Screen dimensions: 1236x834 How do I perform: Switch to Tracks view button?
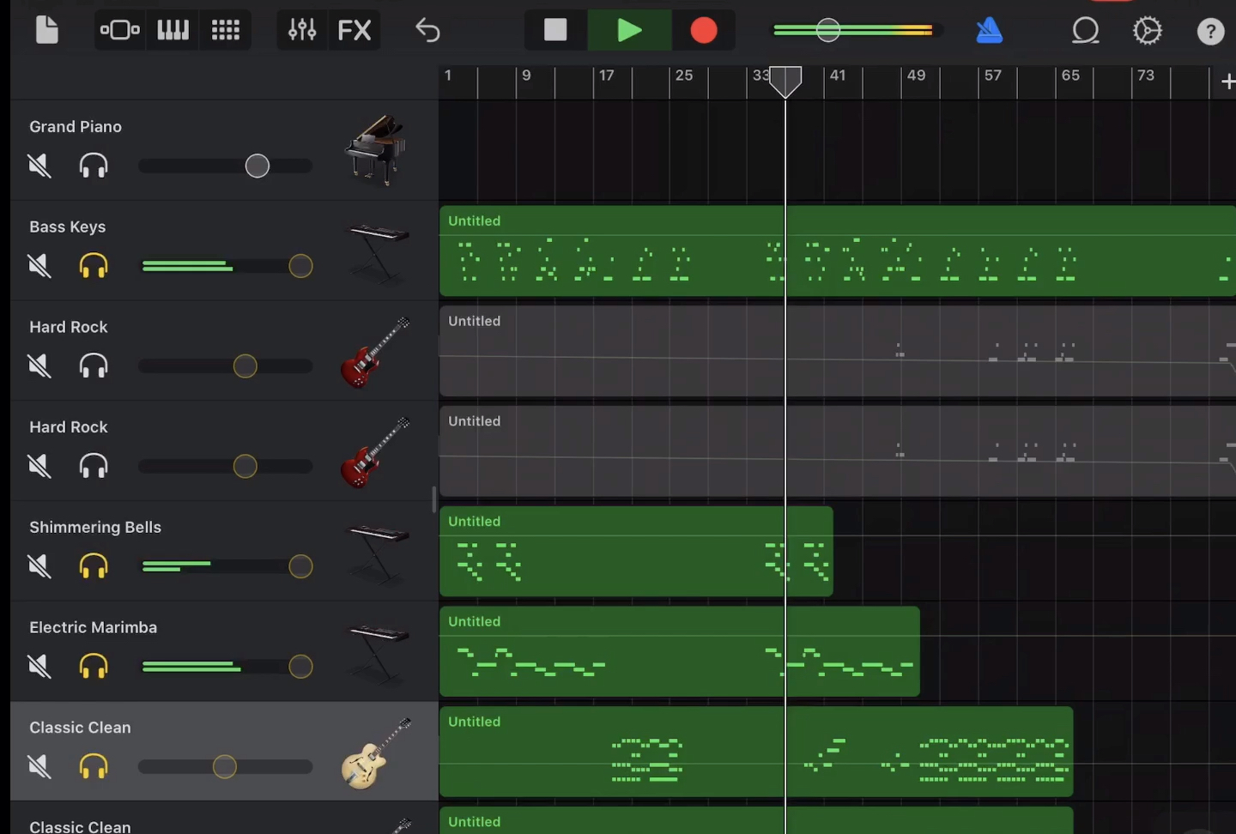120,31
